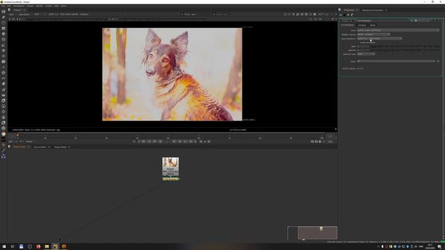
Task: Open the Filter nodes toolbar menu
Action: pos(3,40)
